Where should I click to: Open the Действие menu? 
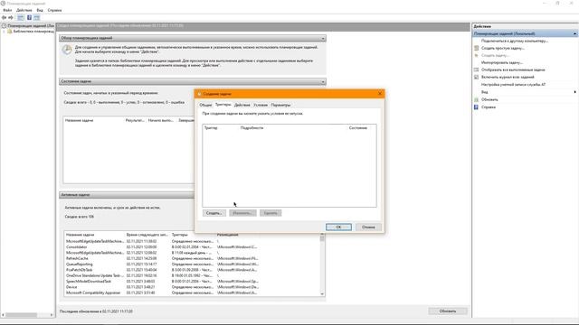pyautogui.click(x=24, y=10)
